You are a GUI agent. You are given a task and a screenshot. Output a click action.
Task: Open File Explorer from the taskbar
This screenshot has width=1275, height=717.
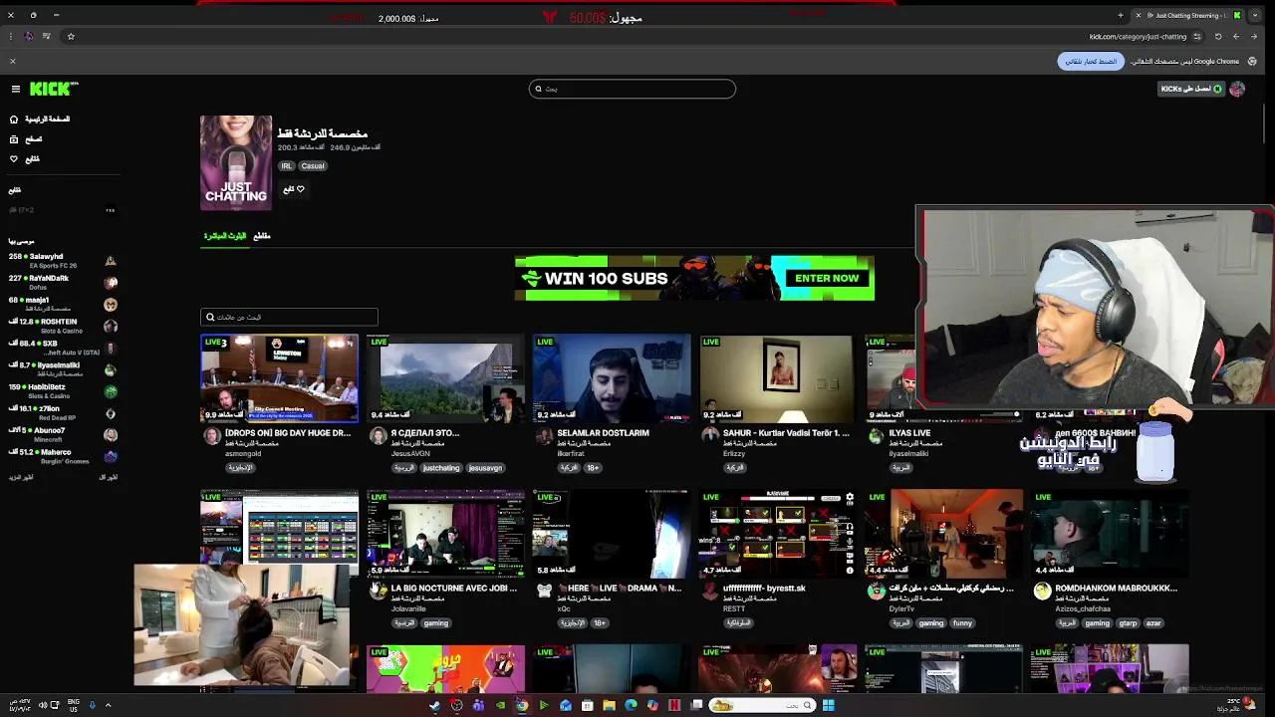pyautogui.click(x=609, y=706)
